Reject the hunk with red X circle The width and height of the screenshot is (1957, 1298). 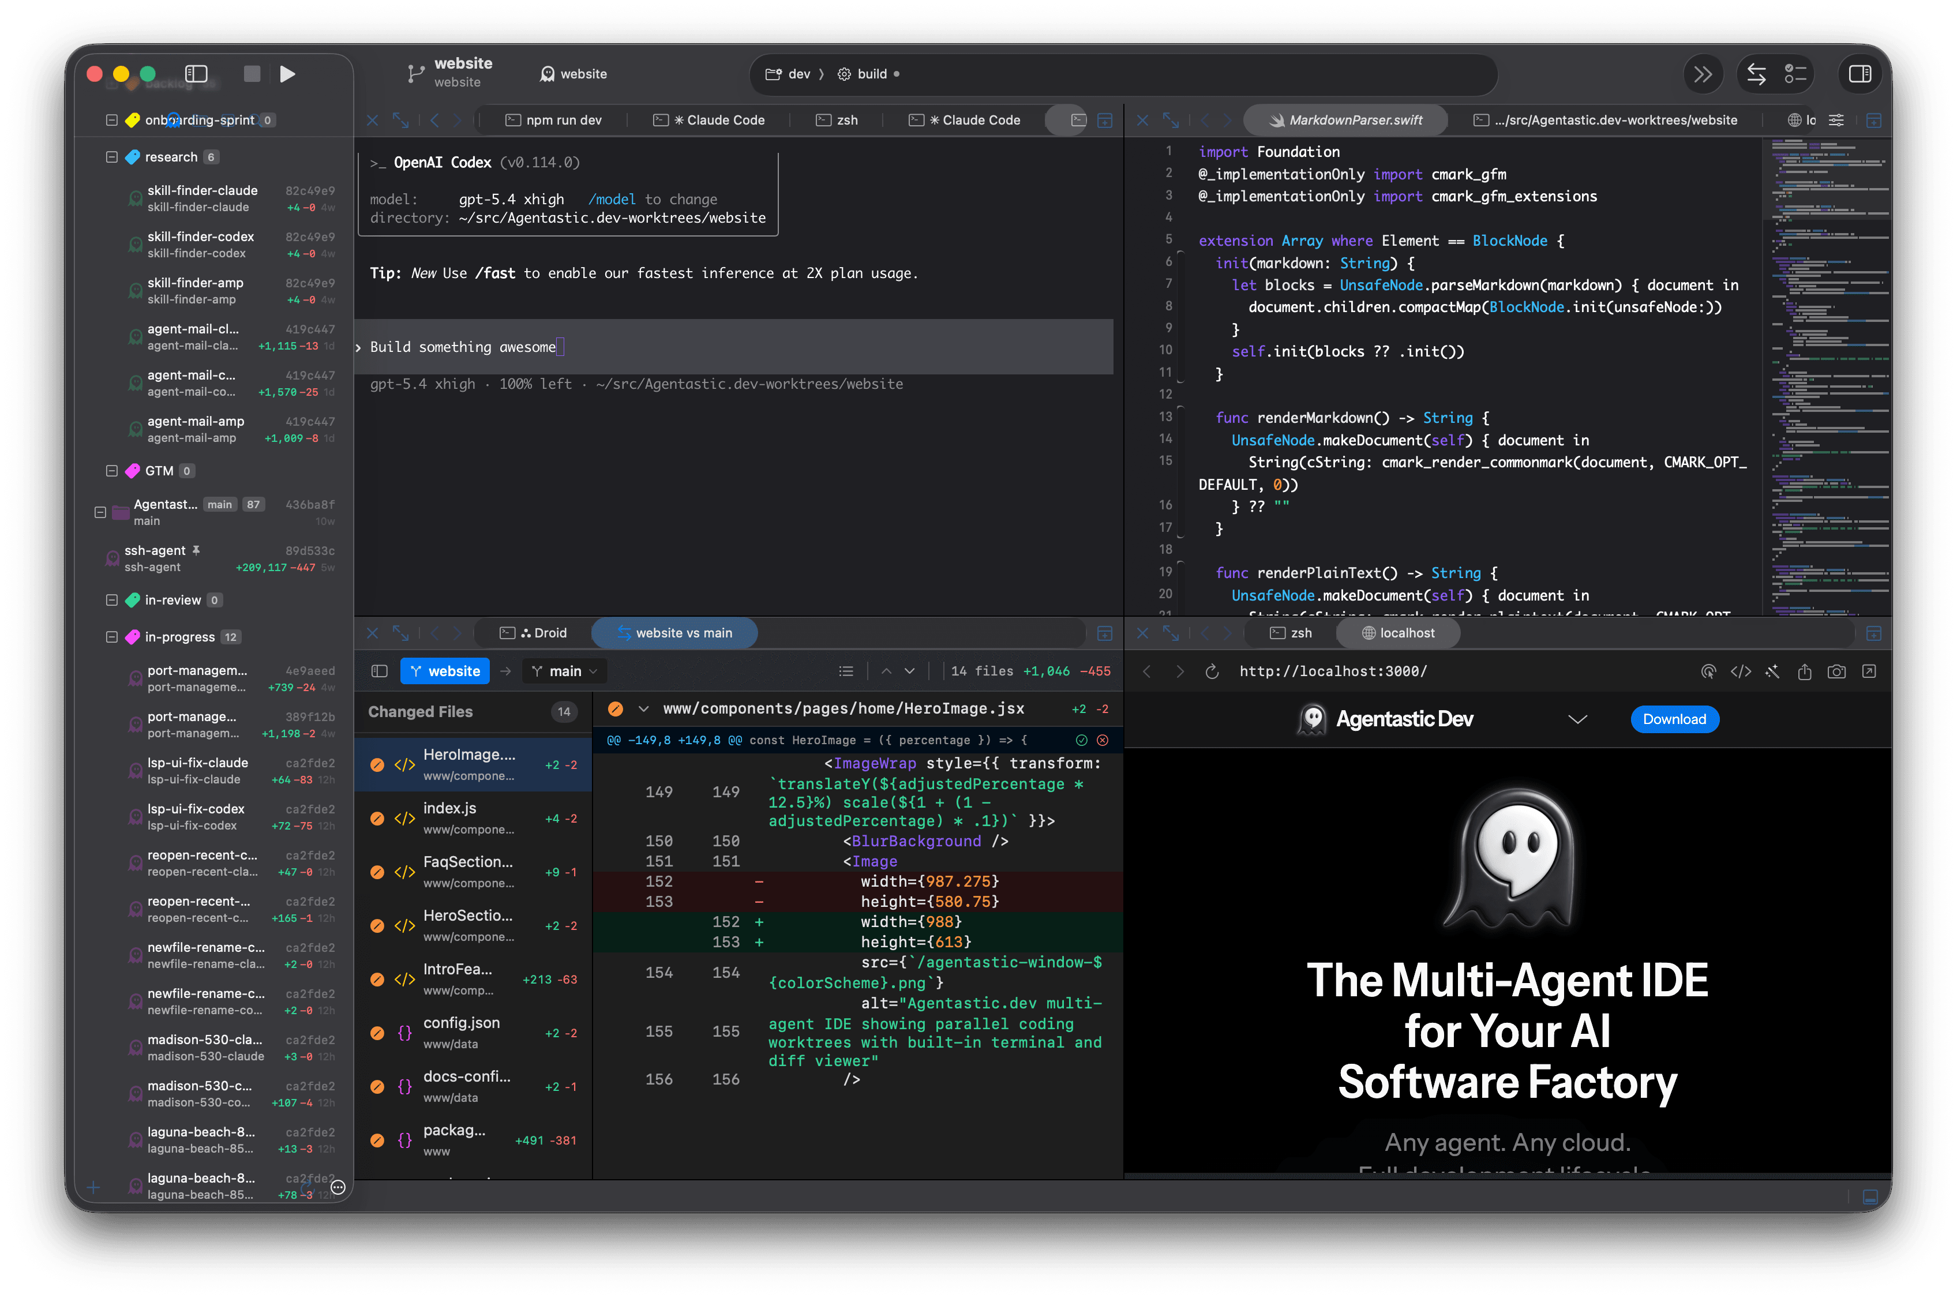[1102, 740]
